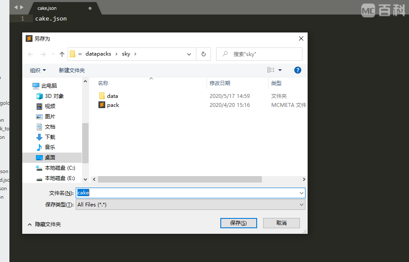Open the data folder

click(x=112, y=96)
